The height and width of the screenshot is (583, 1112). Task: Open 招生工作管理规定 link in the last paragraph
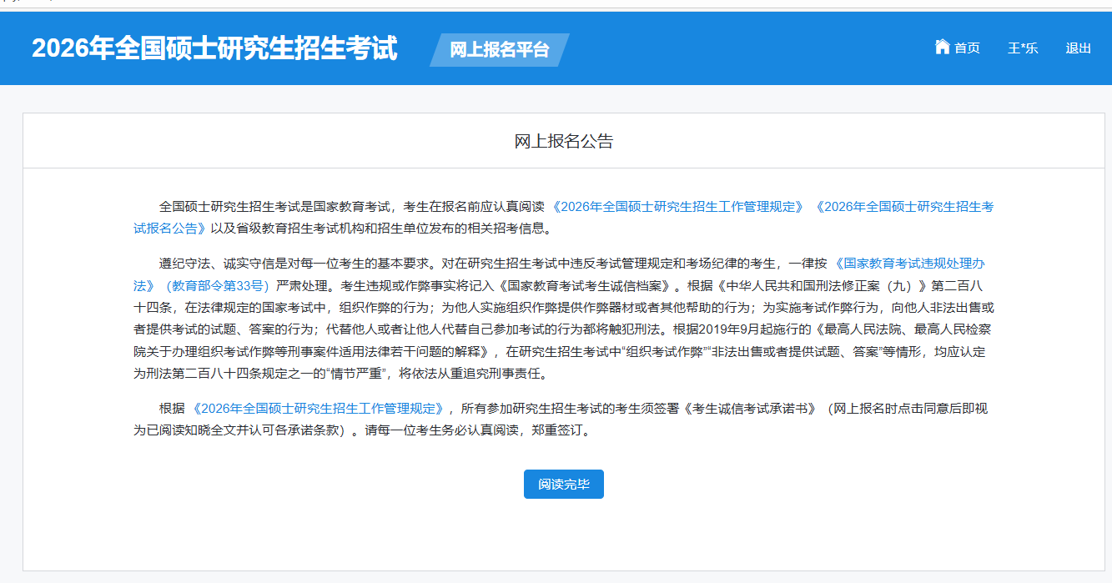pos(317,409)
